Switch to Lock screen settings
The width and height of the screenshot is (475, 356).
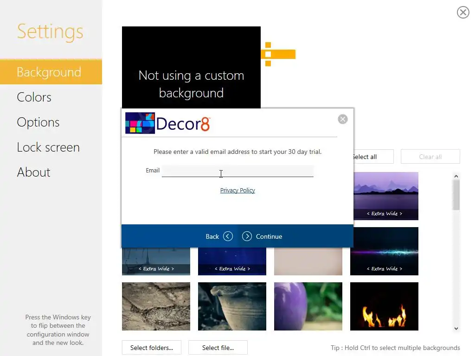(x=48, y=147)
